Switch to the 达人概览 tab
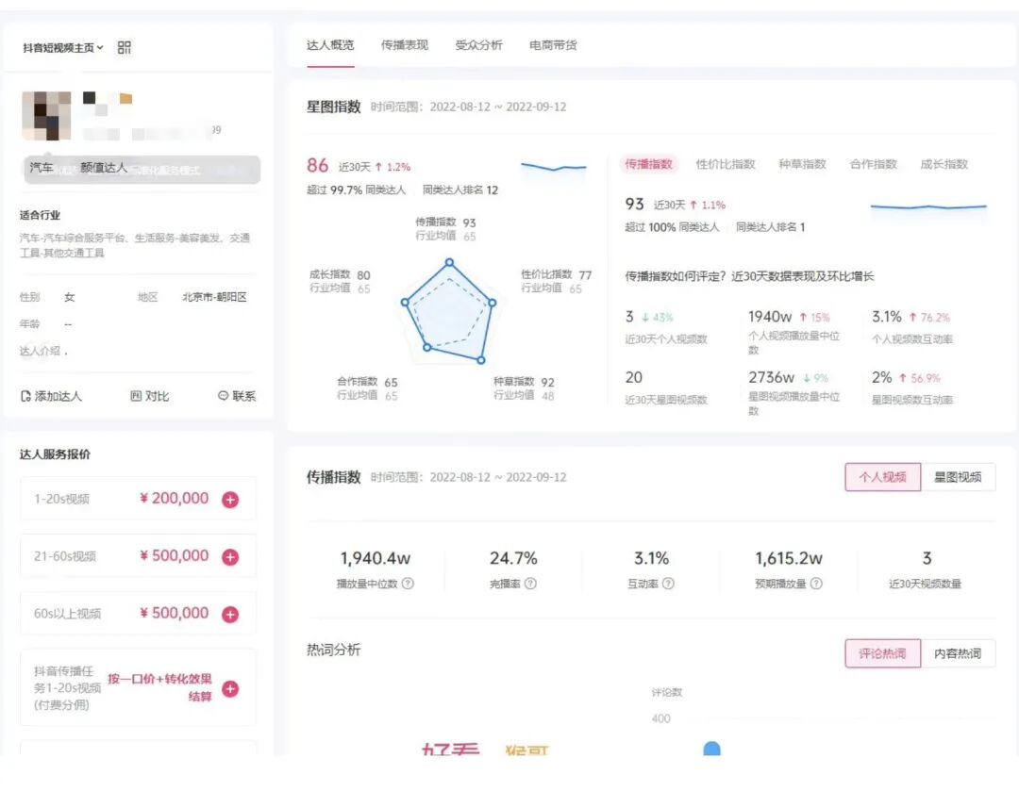The image size is (1019, 791). point(330,45)
